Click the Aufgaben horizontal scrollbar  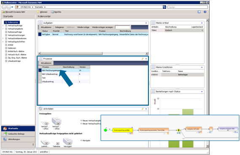click(x=93, y=53)
